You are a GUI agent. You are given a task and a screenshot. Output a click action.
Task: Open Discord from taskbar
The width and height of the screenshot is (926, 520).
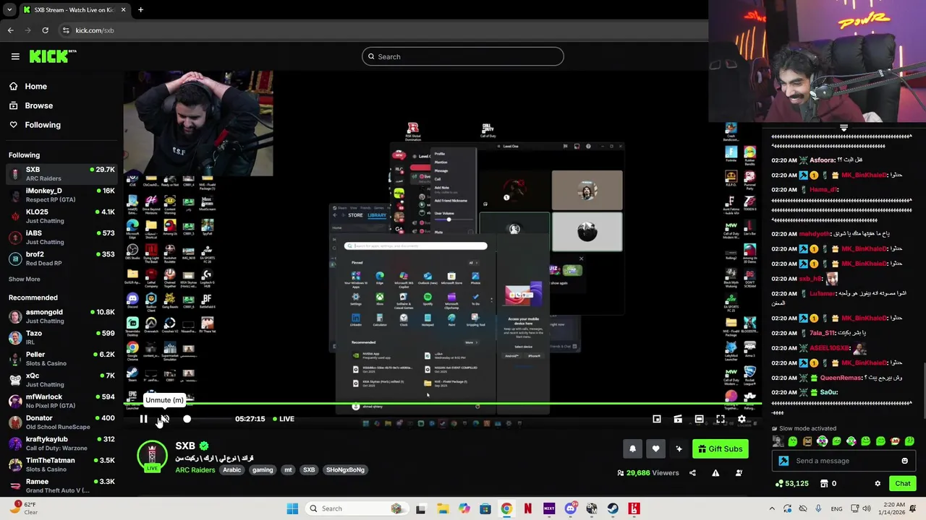pyautogui.click(x=570, y=508)
